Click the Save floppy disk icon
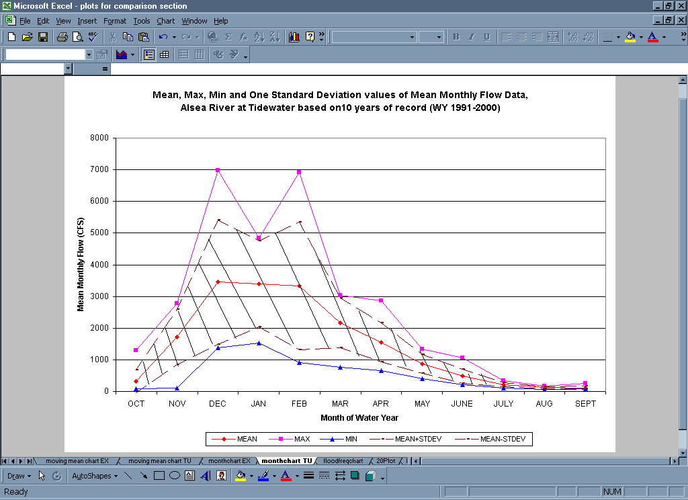Image resolution: width=688 pixels, height=500 pixels. tap(42, 37)
